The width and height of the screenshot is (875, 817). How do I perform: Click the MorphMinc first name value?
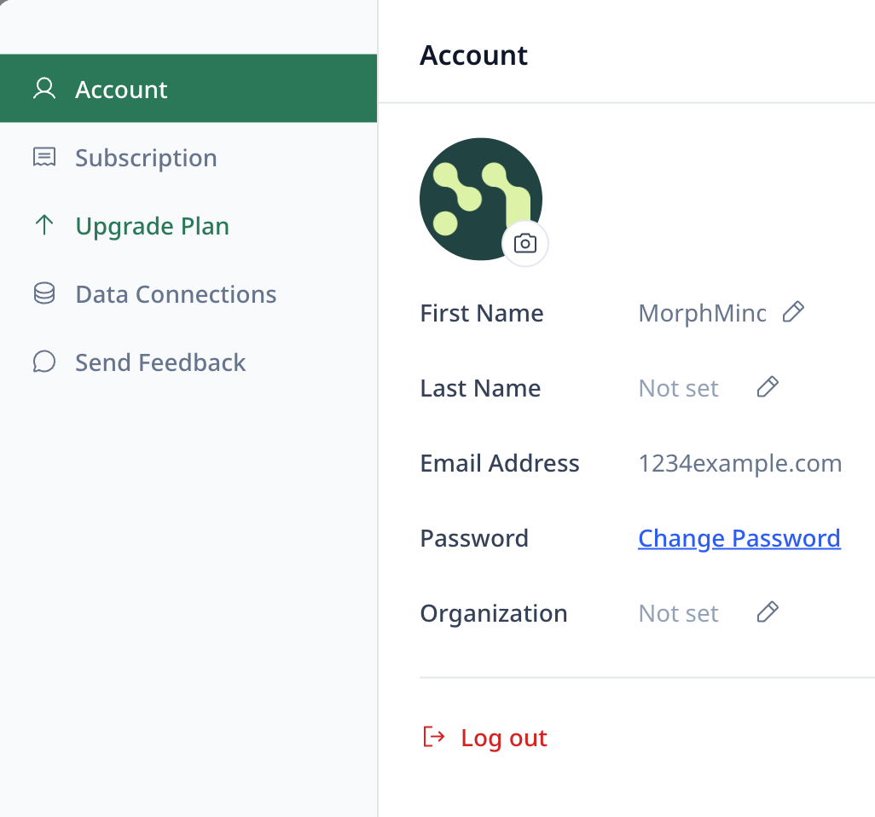(x=702, y=313)
